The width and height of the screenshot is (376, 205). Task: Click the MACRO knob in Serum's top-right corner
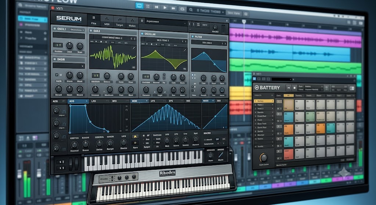point(215,27)
